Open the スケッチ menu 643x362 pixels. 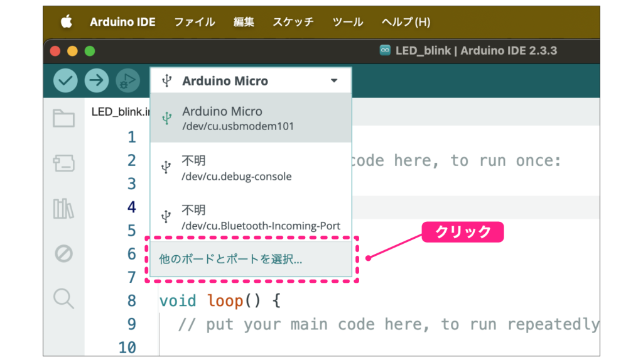coord(293,22)
